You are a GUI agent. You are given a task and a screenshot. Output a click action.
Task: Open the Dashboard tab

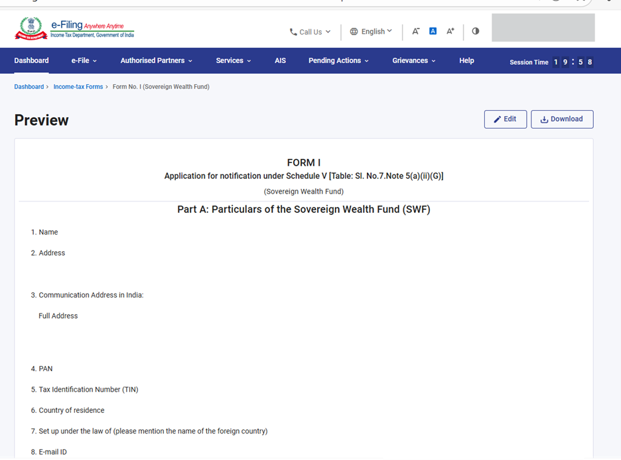pos(31,61)
